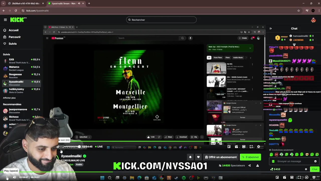This screenshot has height=181, width=321.
Task: Open Mix – Middle Eastern music thumbnail
Action: point(216,81)
